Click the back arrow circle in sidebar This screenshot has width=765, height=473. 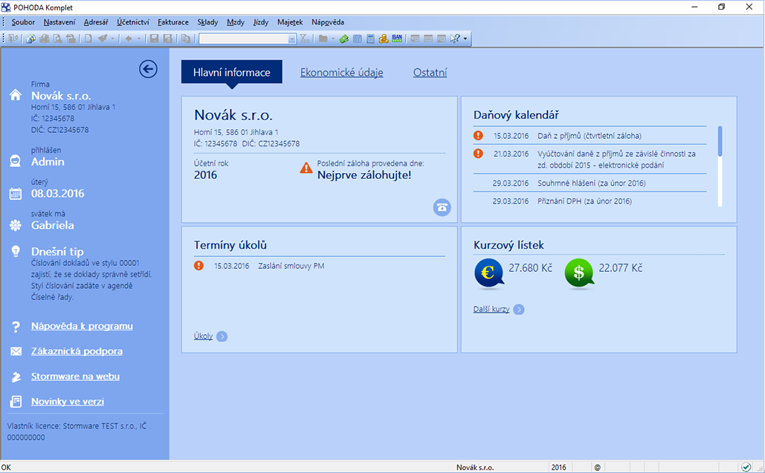click(148, 69)
